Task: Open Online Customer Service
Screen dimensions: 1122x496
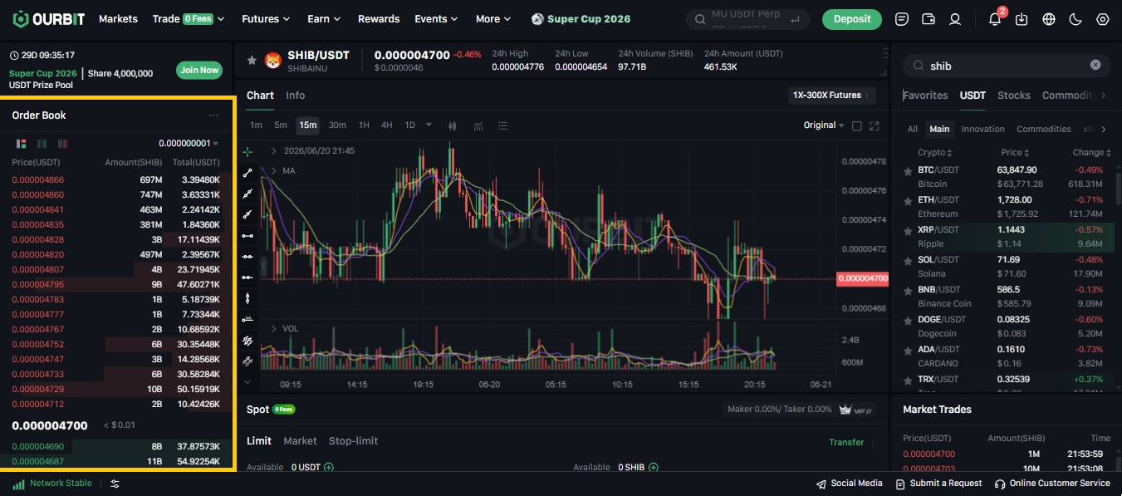Action: pos(1052,484)
